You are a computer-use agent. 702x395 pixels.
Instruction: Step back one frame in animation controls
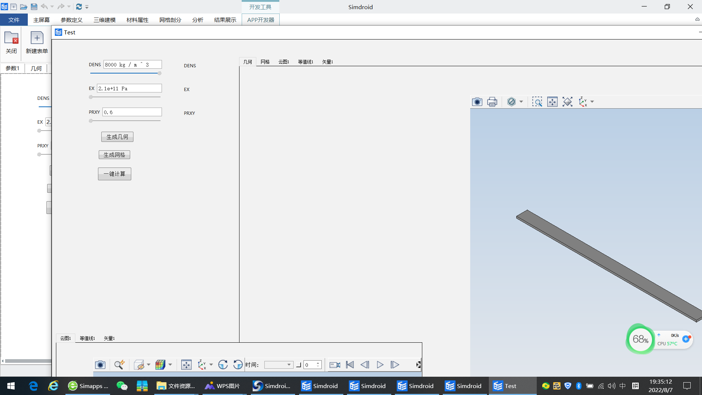[365, 365]
